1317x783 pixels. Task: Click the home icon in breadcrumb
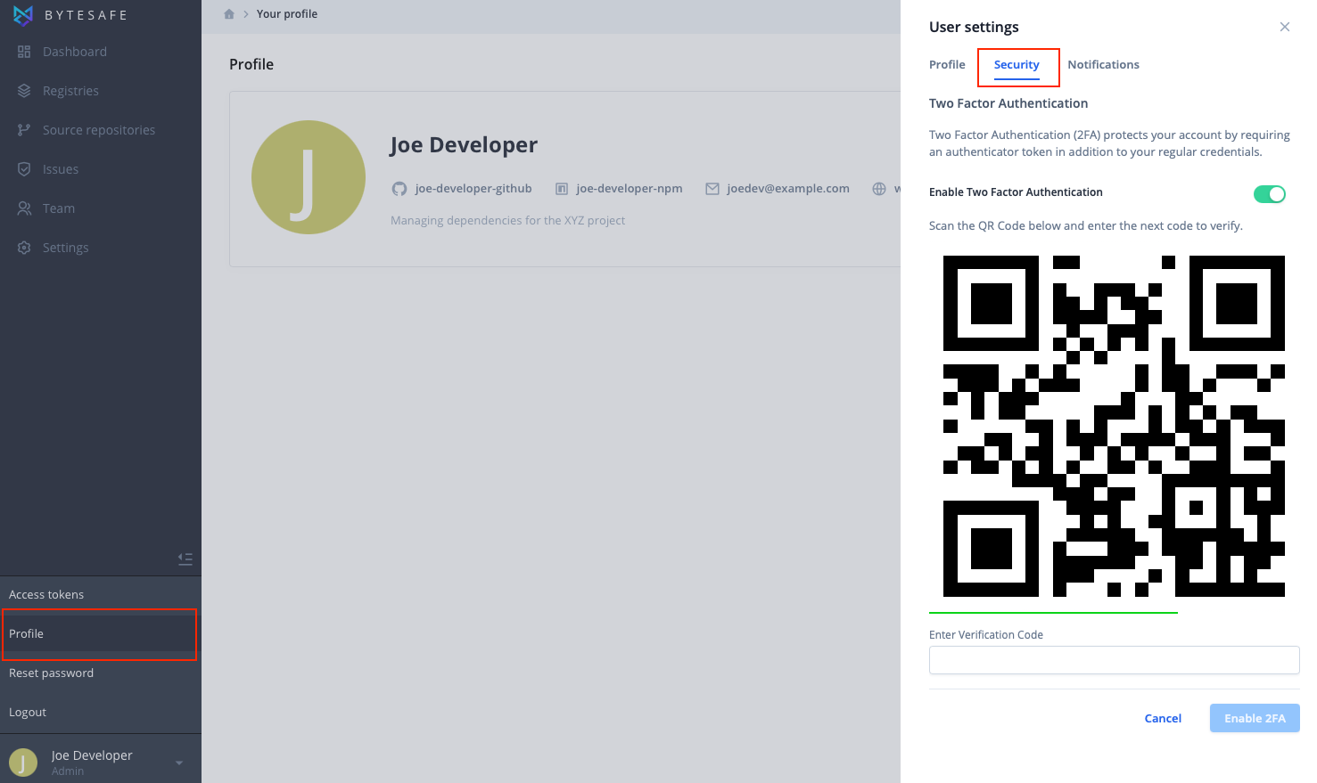tap(229, 14)
